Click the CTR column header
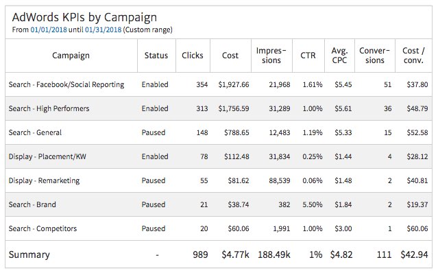 tap(308, 56)
